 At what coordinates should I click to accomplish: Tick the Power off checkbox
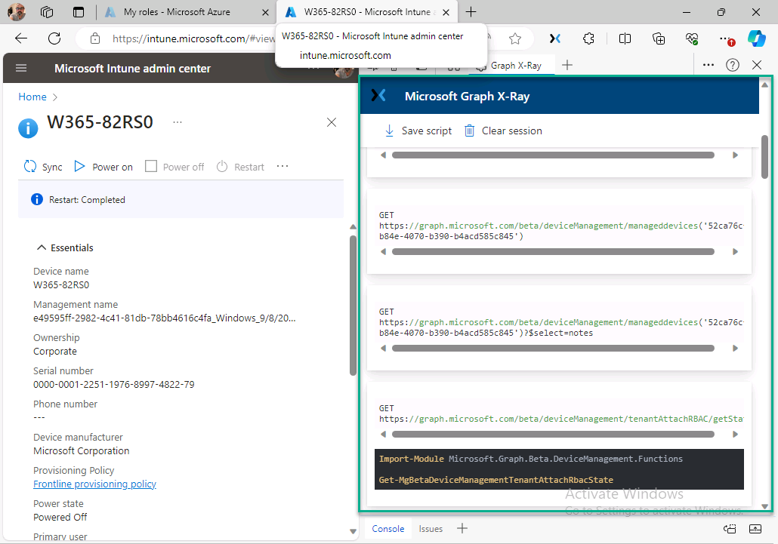click(x=151, y=166)
